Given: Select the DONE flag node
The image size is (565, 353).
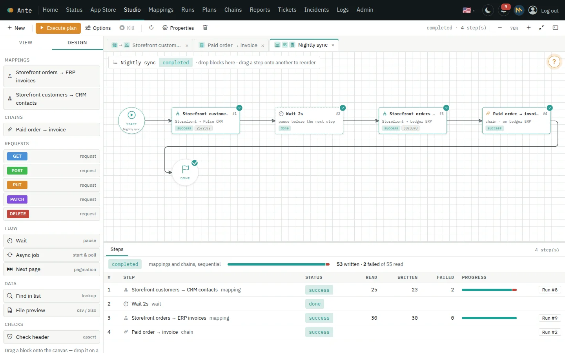Looking at the screenshot, I should [185, 172].
